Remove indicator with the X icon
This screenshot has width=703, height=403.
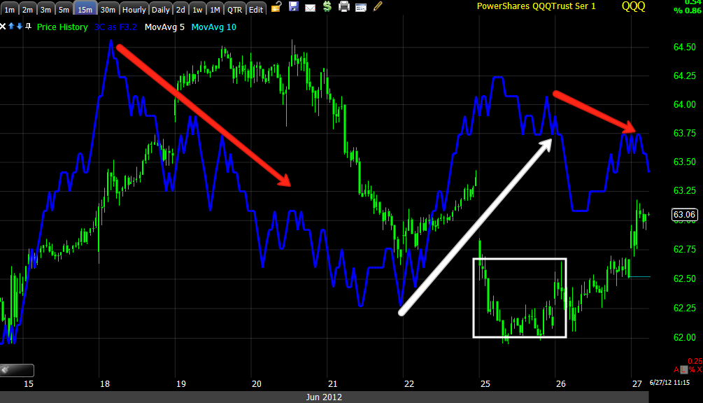3,27
